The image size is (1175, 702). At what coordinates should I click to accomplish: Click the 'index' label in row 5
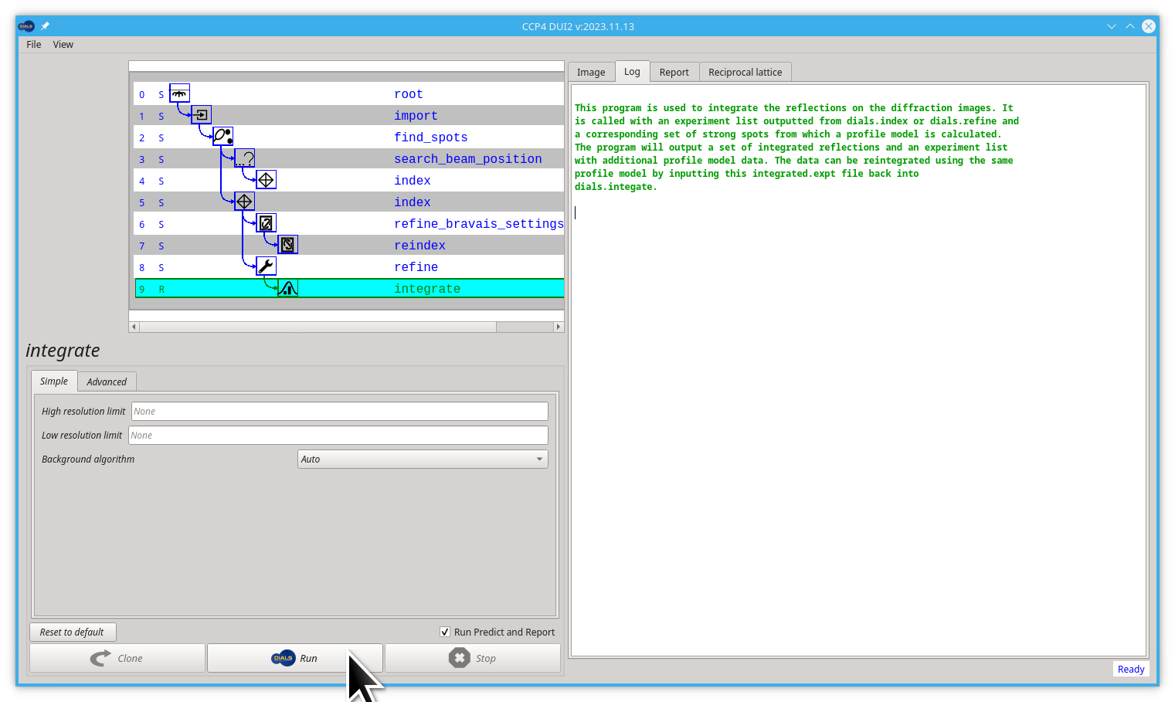point(413,202)
